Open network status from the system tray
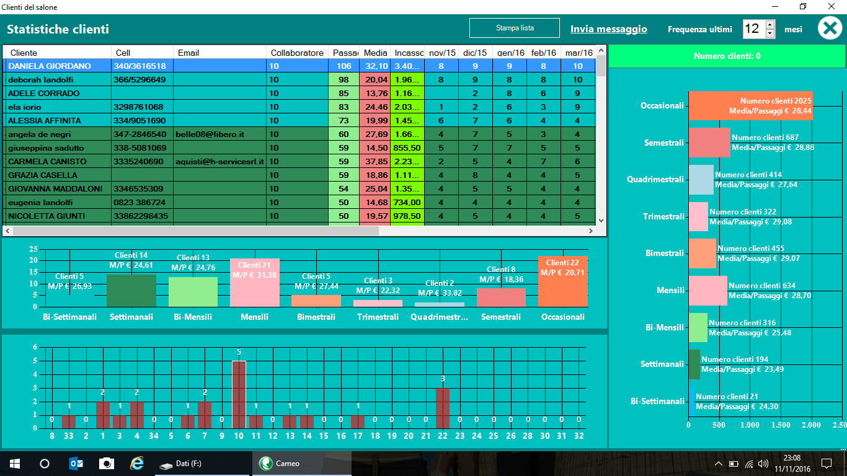The height and width of the screenshot is (476, 847). (750, 463)
